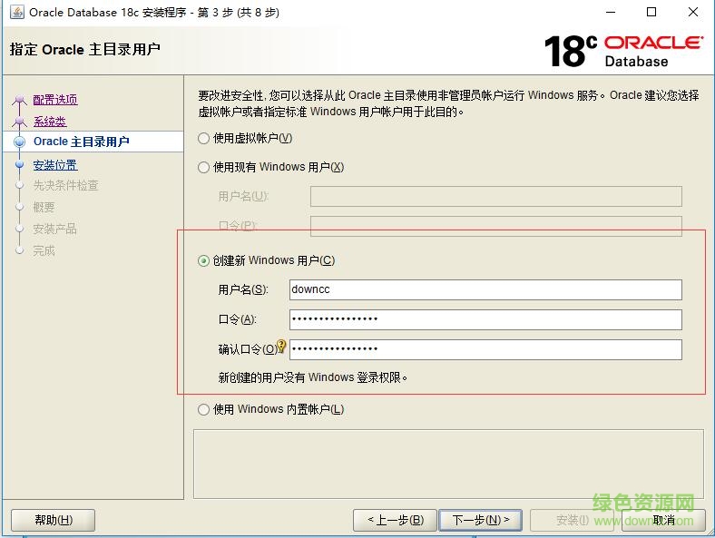Click the 安装位置 step marker dot

(19, 164)
